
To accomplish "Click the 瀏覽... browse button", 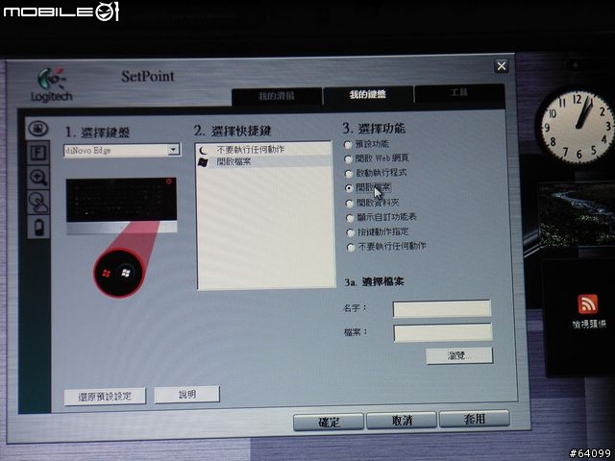I will coord(459,355).
